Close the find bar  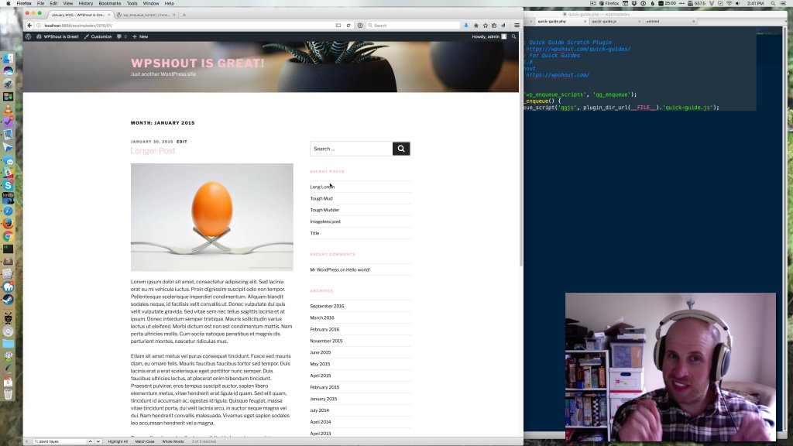tap(27, 441)
